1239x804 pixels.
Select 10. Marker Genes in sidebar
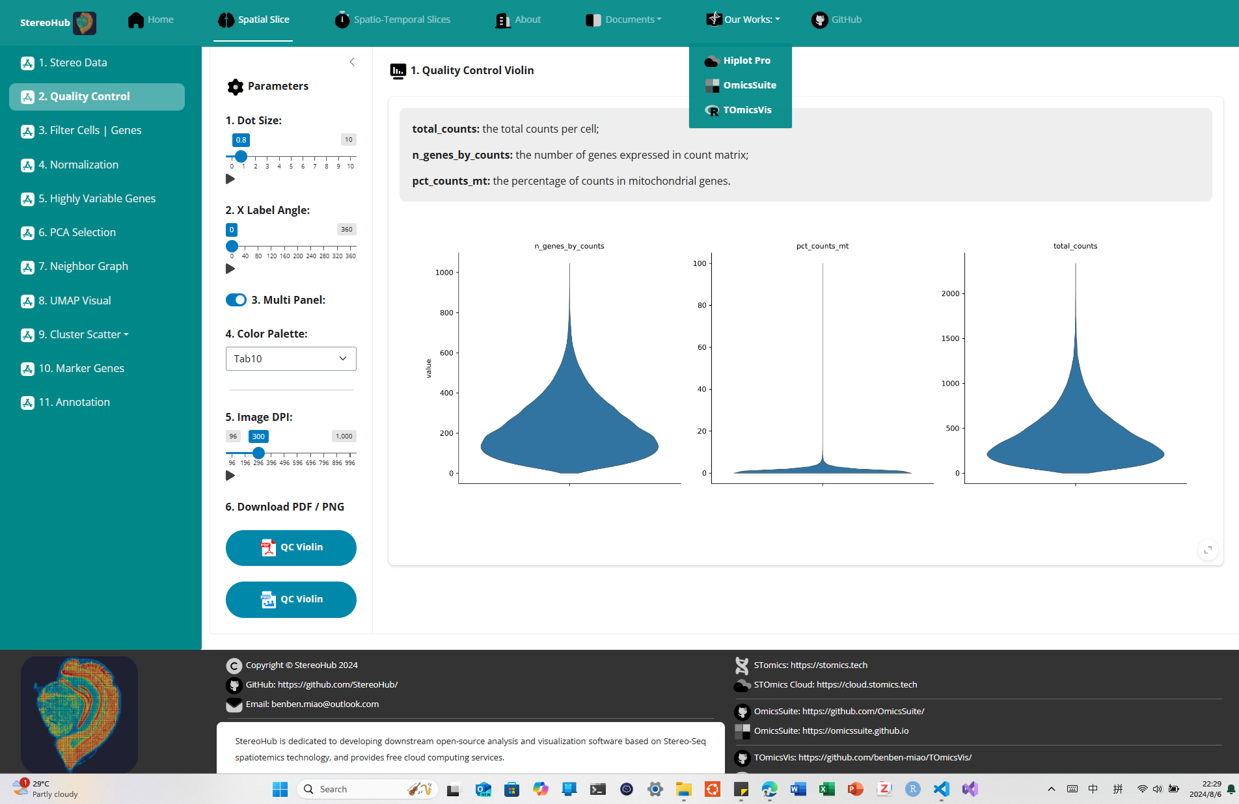[81, 369]
